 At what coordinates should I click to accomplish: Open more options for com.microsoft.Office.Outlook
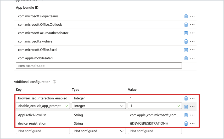pos(192,25)
